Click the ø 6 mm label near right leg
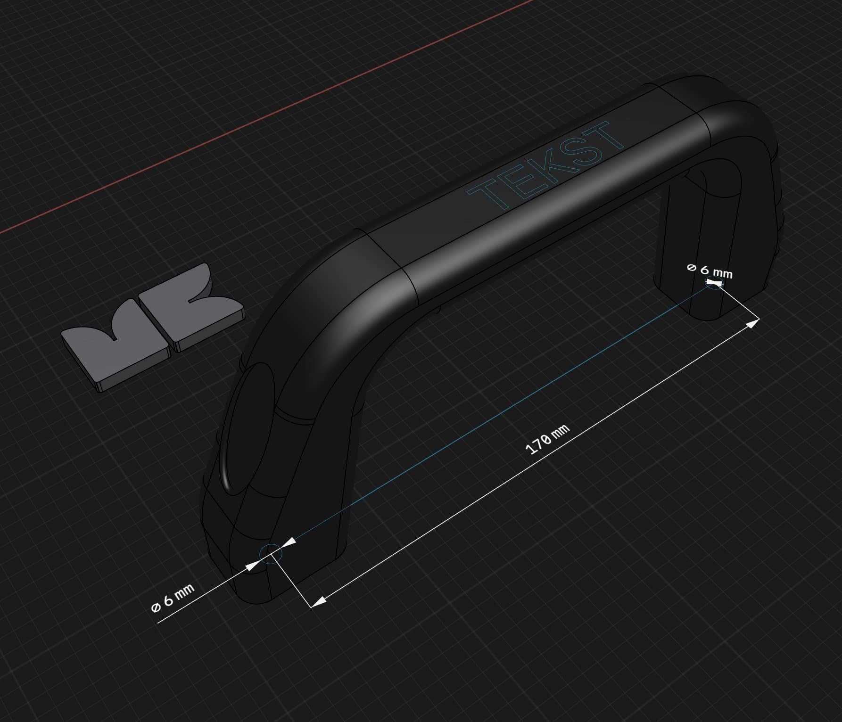This screenshot has width=842, height=722. pyautogui.click(x=710, y=271)
